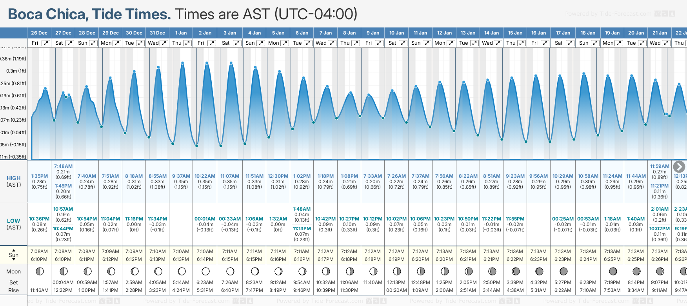Select the moon phase icon under 17 Jan

coord(563,271)
